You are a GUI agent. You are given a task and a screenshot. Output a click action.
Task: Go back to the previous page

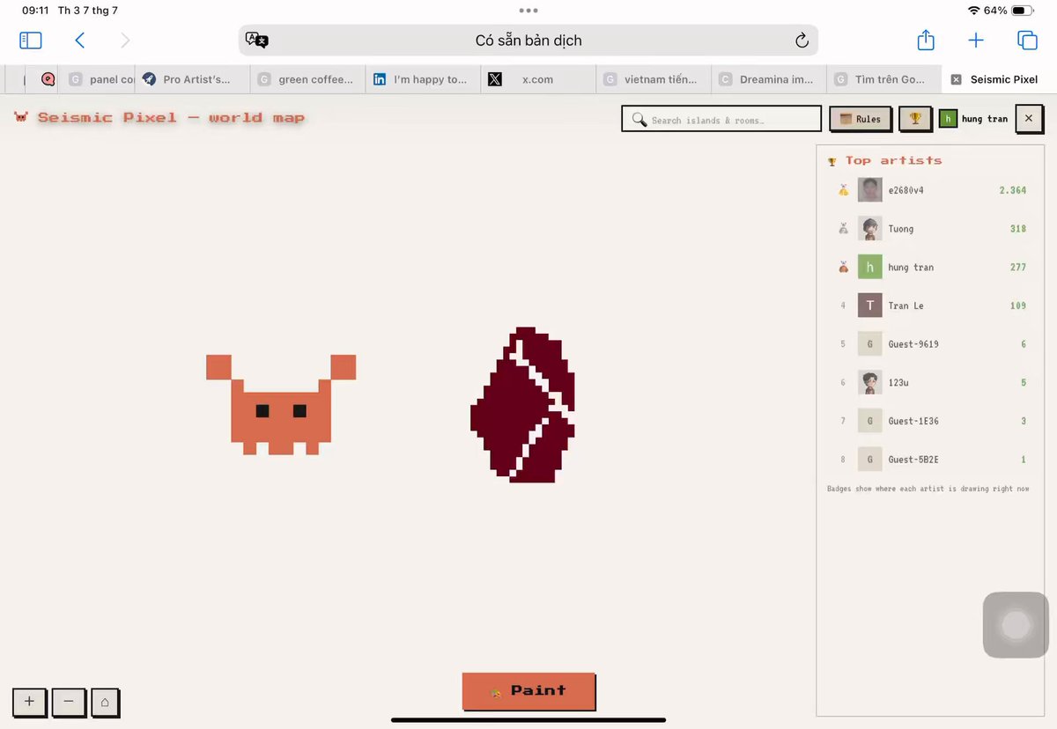pos(80,40)
